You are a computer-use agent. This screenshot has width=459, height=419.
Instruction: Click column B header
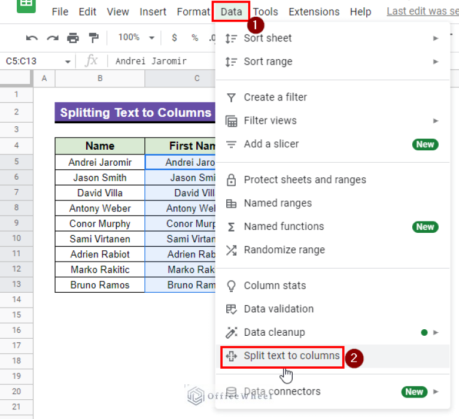(99, 78)
